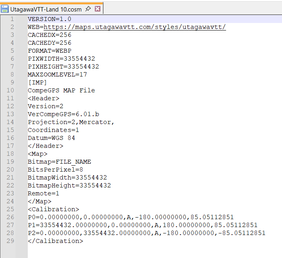Click the CACHEDY=256 line
This screenshot has width=282, height=258.
click(50, 43)
